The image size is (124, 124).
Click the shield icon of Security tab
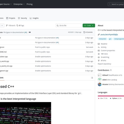pos(19,18)
